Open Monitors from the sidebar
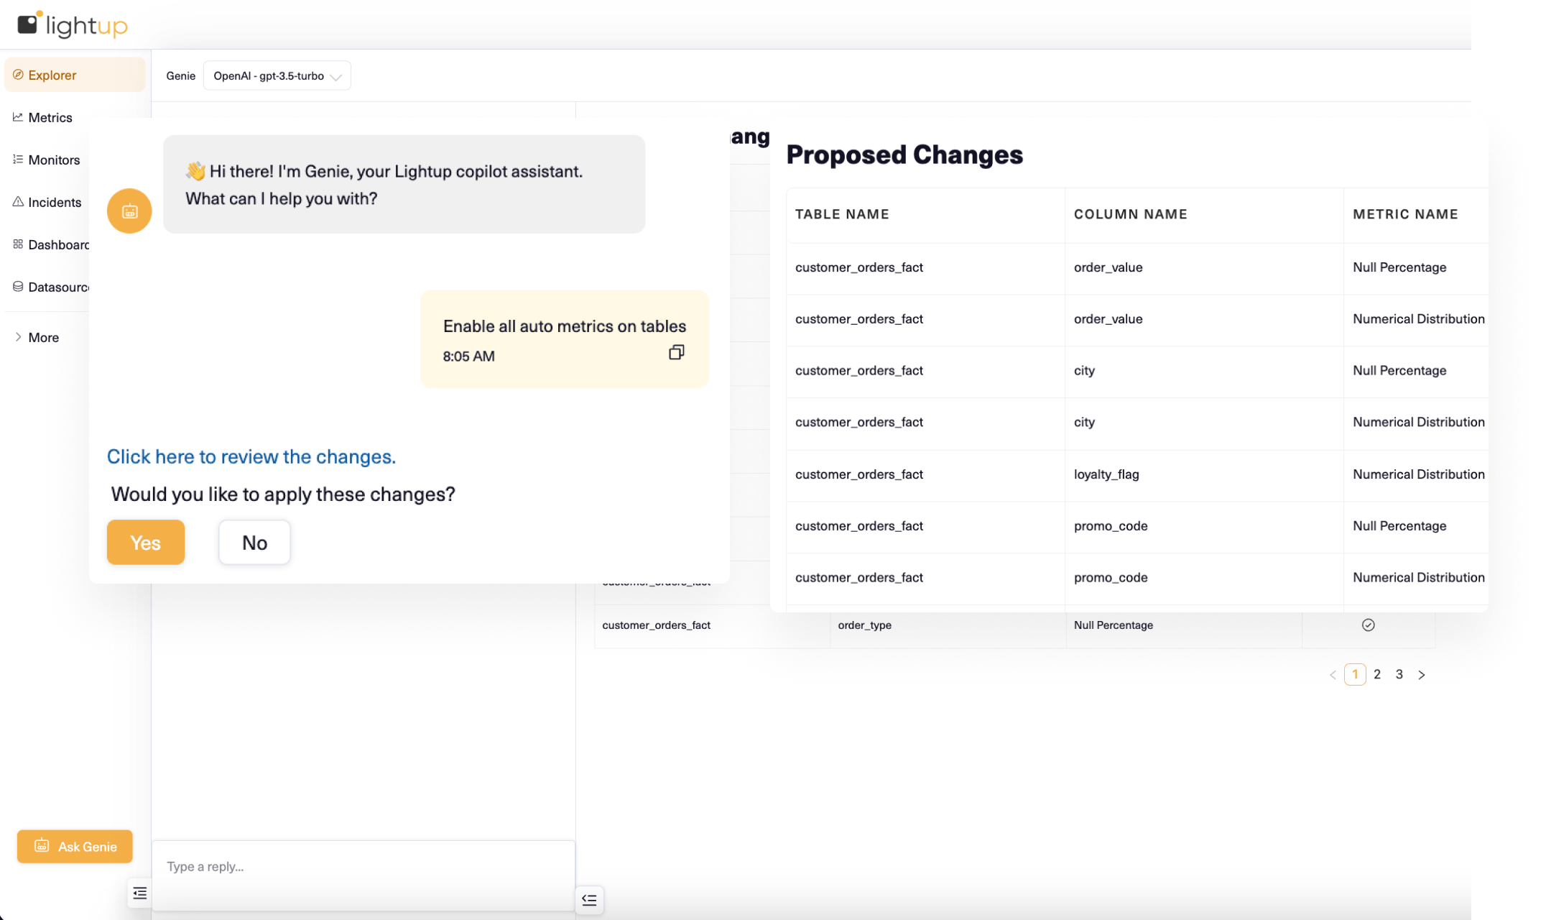1546x920 pixels. click(x=54, y=160)
